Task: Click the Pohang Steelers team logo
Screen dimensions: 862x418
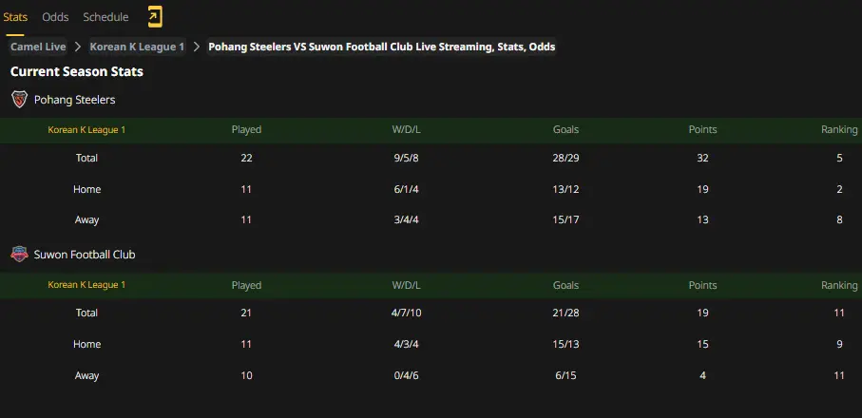Action: coord(19,100)
